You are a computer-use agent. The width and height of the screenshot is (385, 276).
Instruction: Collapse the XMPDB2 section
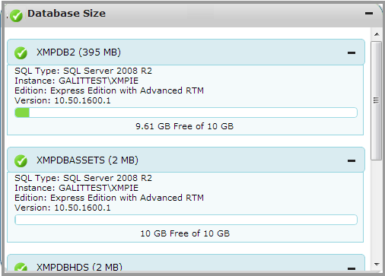(x=352, y=52)
